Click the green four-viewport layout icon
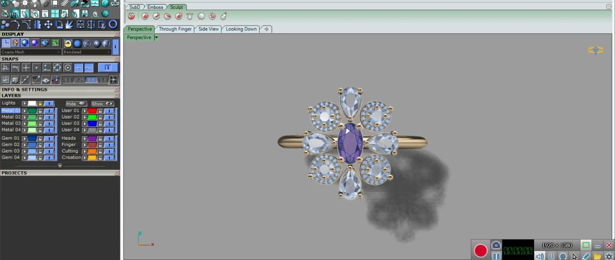Viewport: 615px width, 260px height. point(55,43)
